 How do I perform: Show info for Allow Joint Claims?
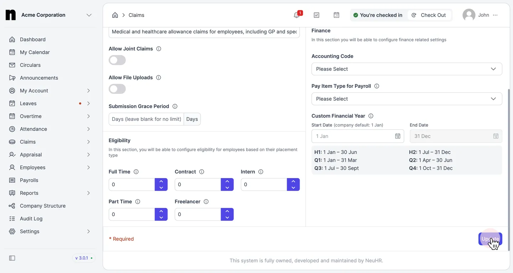[x=159, y=49]
